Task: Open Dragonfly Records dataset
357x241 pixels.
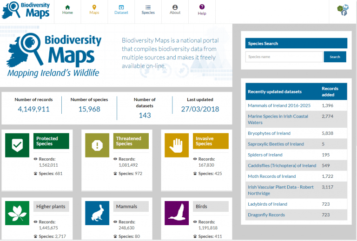Action: (x=266, y=215)
